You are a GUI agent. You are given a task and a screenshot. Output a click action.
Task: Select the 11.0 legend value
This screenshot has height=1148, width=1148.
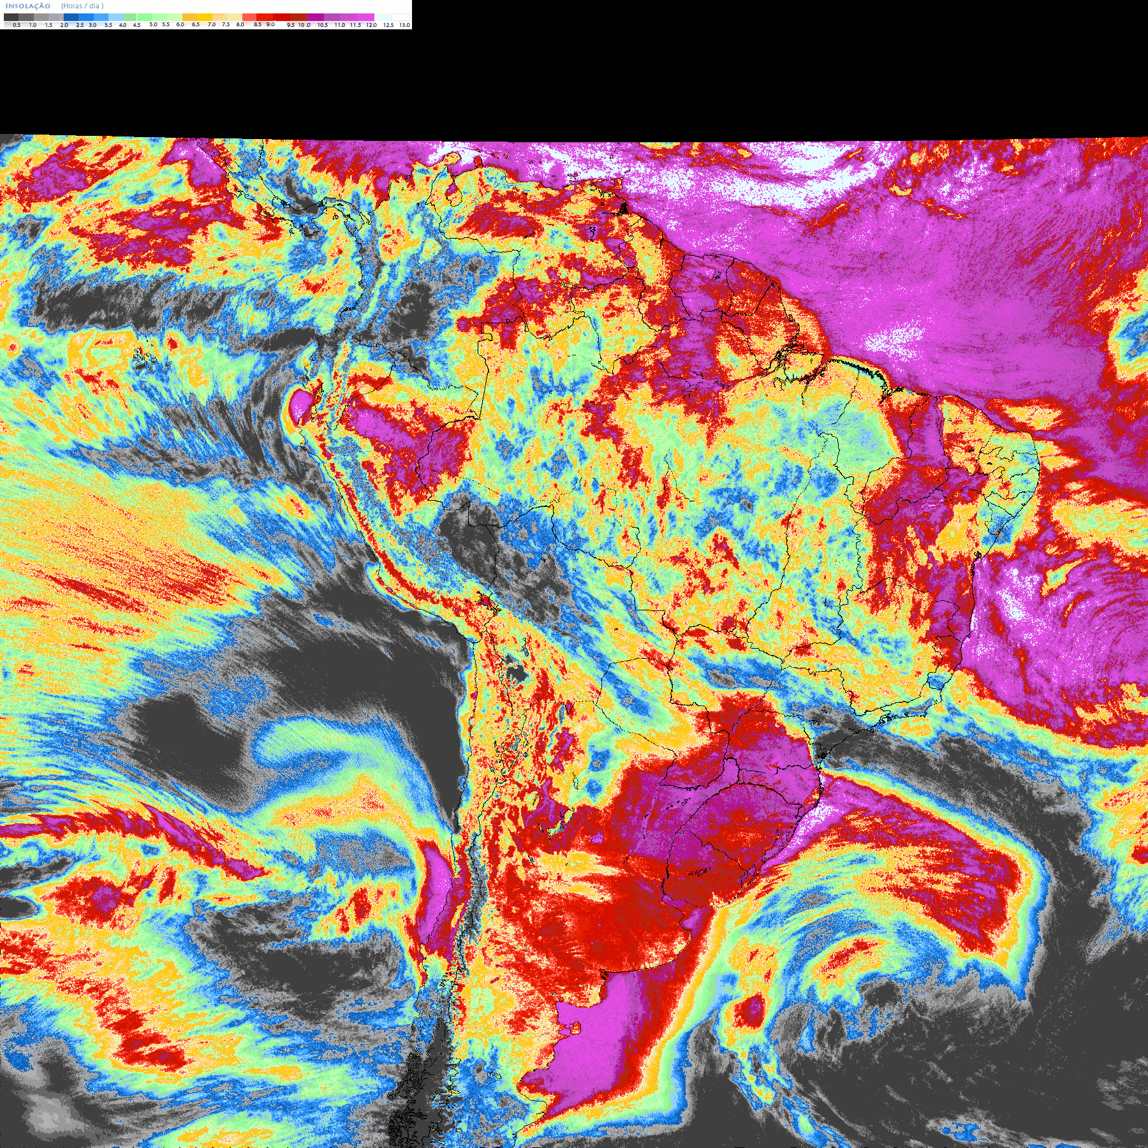pos(340,25)
